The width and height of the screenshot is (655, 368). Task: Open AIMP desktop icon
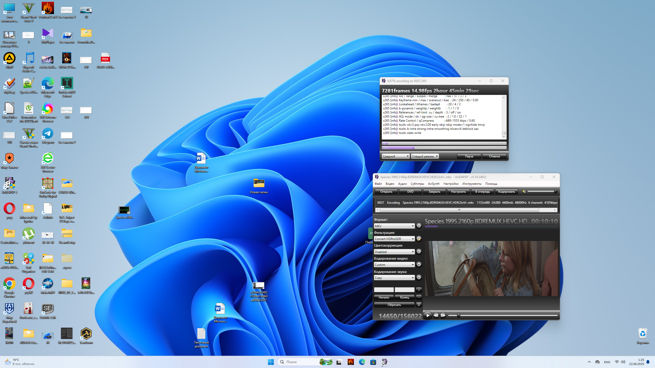click(x=9, y=61)
